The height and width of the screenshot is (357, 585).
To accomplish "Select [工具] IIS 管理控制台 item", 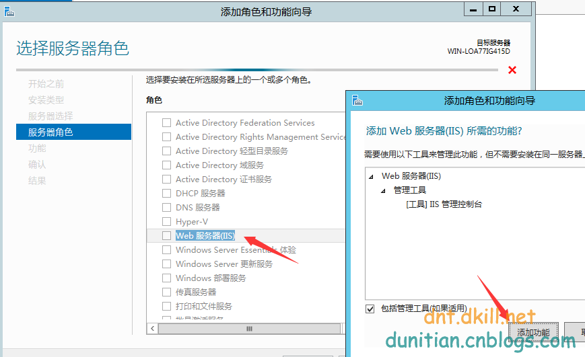I will [444, 204].
